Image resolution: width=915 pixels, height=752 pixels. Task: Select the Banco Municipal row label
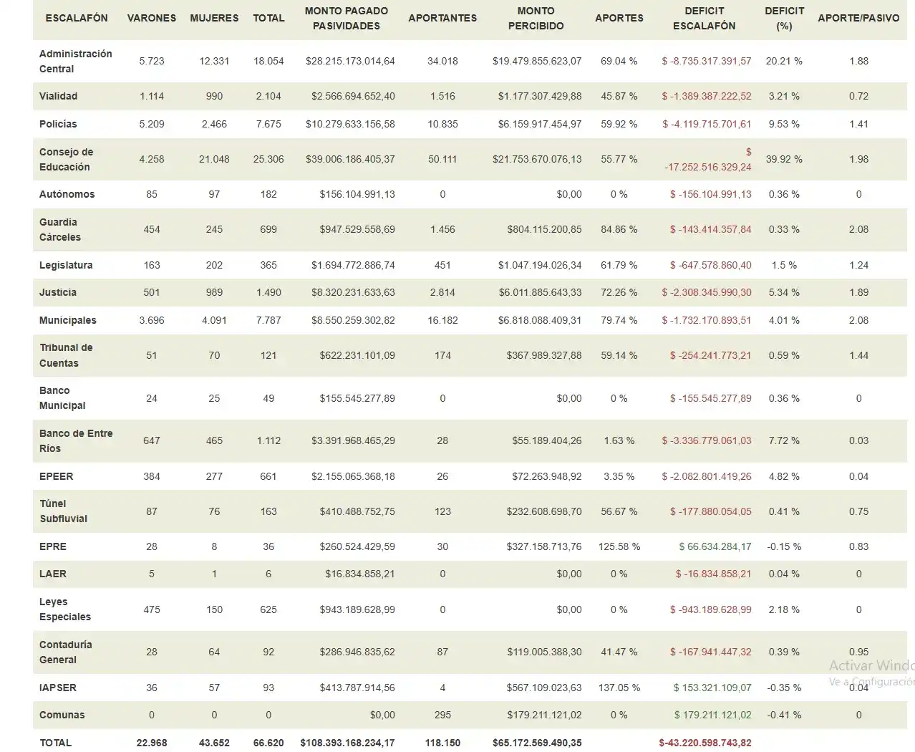point(62,398)
